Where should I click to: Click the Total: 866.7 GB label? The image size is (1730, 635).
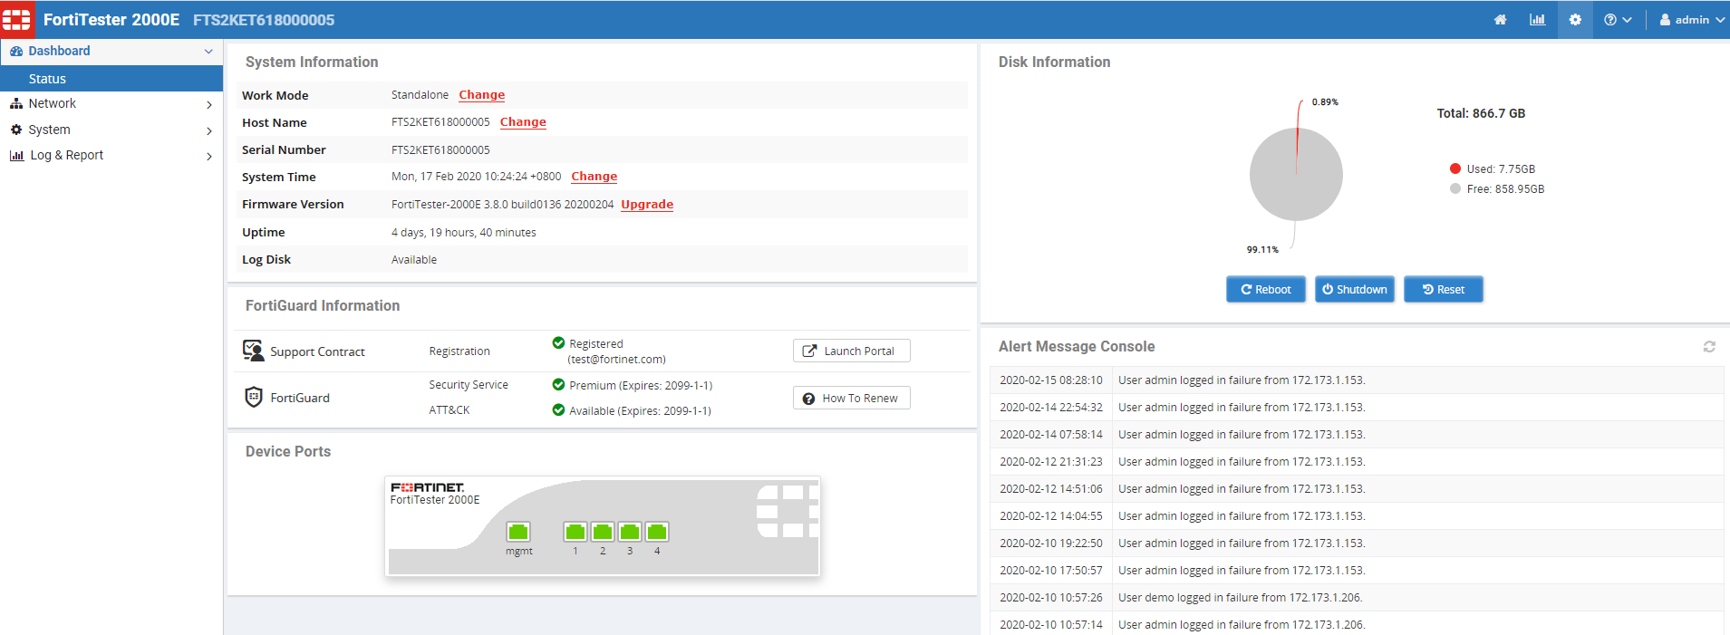(x=1481, y=114)
